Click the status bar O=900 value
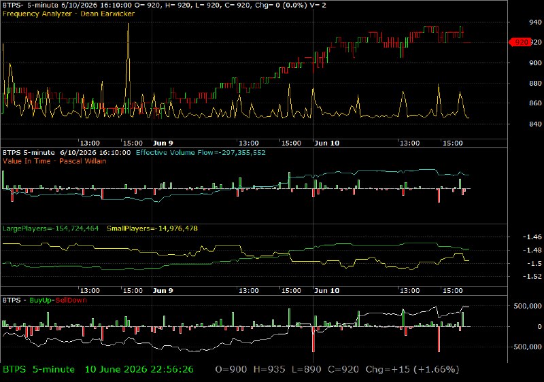 (231, 370)
